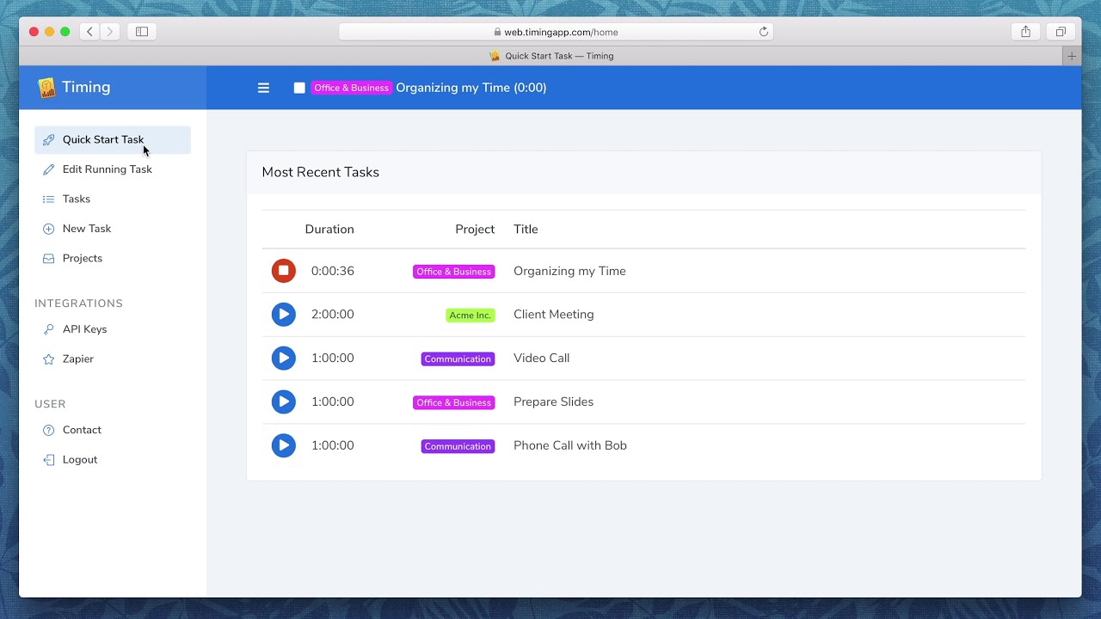The height and width of the screenshot is (619, 1101).
Task: Click the star icon next to Zapier
Action: point(48,359)
